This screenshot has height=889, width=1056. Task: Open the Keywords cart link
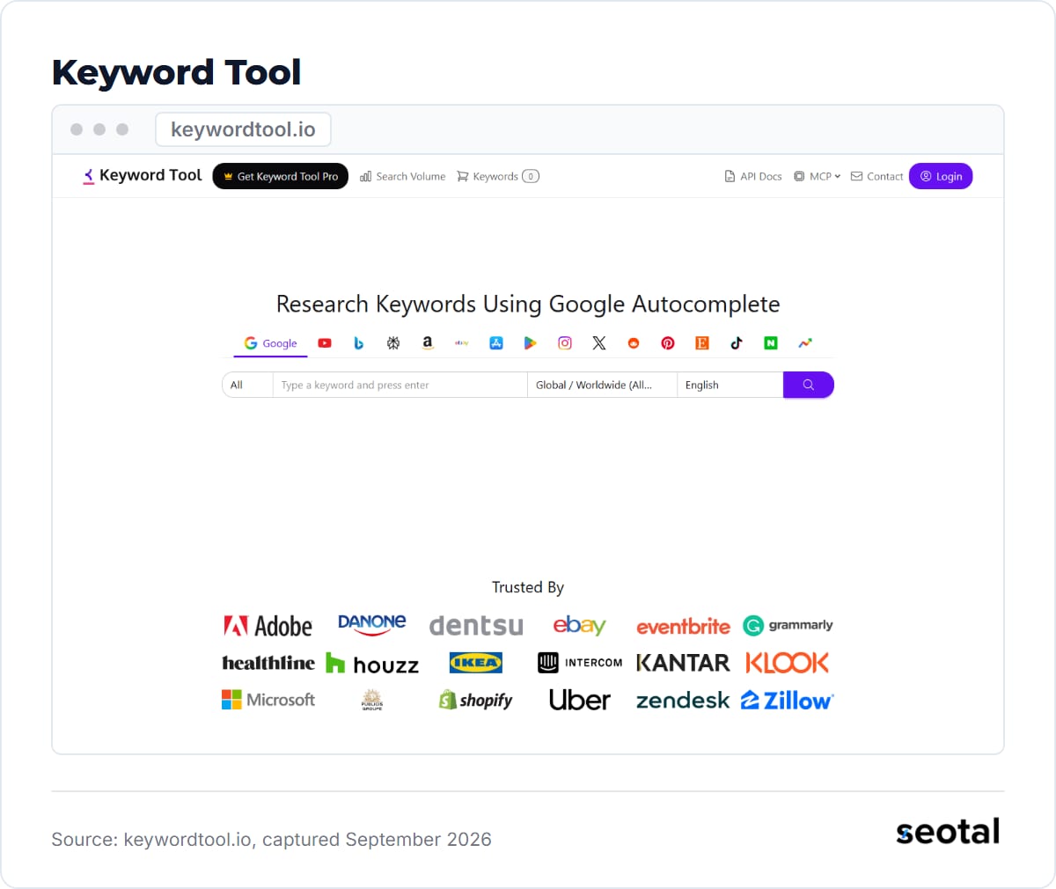(498, 176)
